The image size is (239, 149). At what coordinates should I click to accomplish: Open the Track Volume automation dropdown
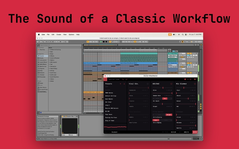173,67
